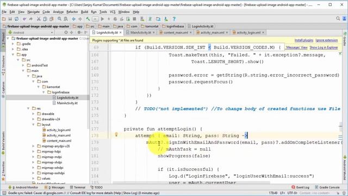The image size is (348, 196).
Task: Click the loginfirebase breadcrumb folder
Action: coord(173,26)
